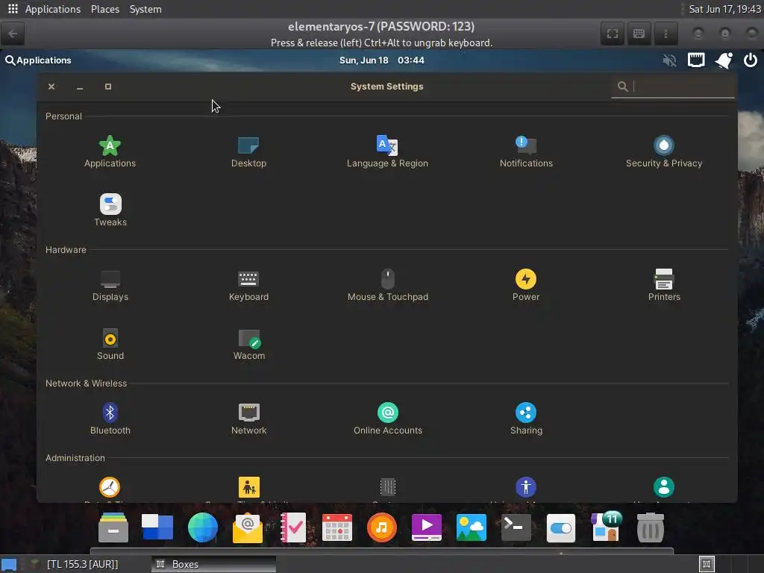764x573 pixels.
Task: Open Multitasking View in the dock
Action: [157, 527]
